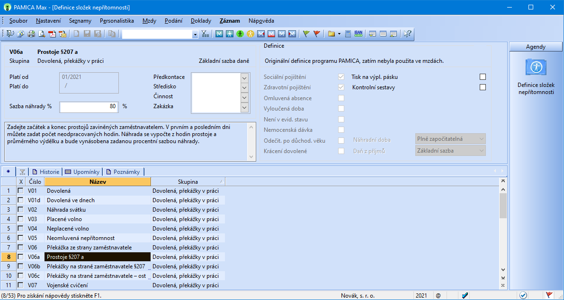Enable Tisk na výpl. pásku checkbox
This screenshot has width=564, height=300.
[x=483, y=77]
